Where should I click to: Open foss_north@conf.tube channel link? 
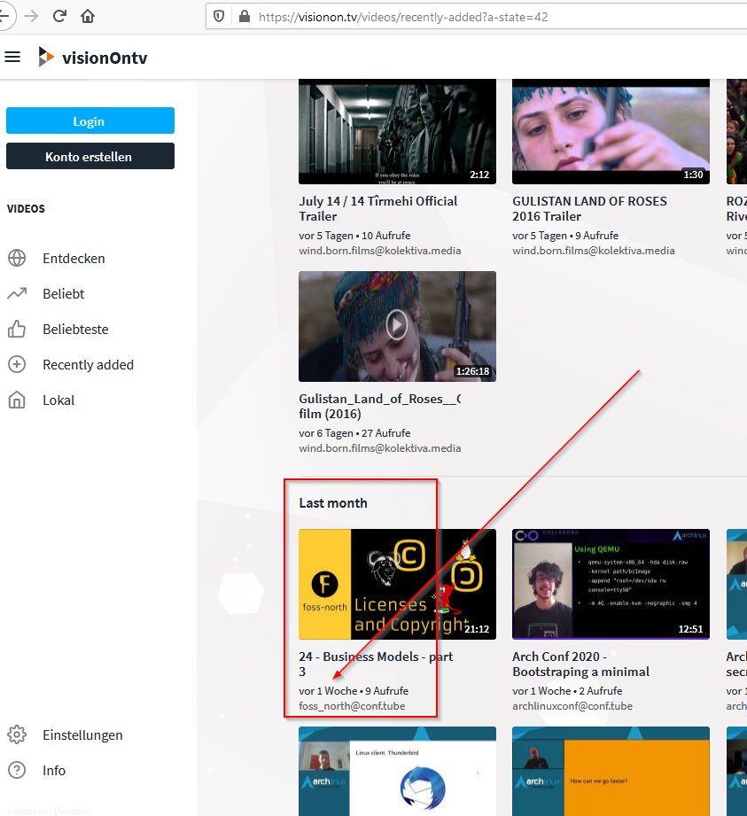coord(352,706)
